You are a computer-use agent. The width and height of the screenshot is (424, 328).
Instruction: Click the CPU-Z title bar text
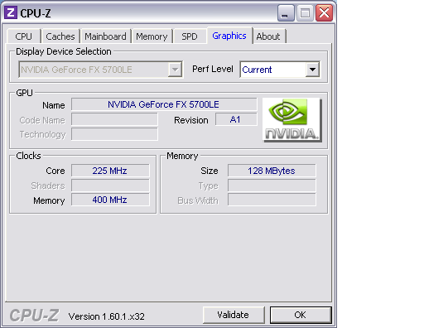pyautogui.click(x=36, y=13)
